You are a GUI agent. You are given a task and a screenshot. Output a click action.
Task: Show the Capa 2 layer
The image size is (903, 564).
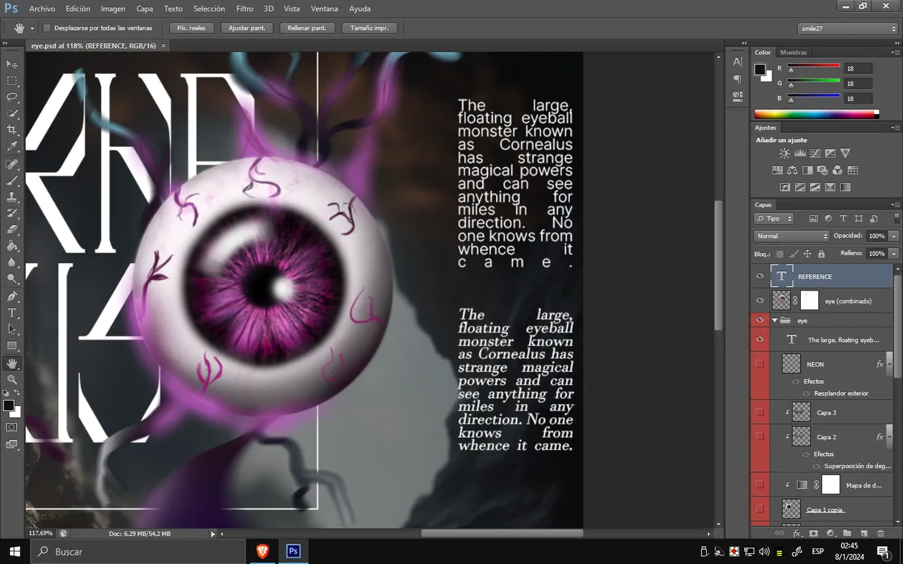point(760,436)
